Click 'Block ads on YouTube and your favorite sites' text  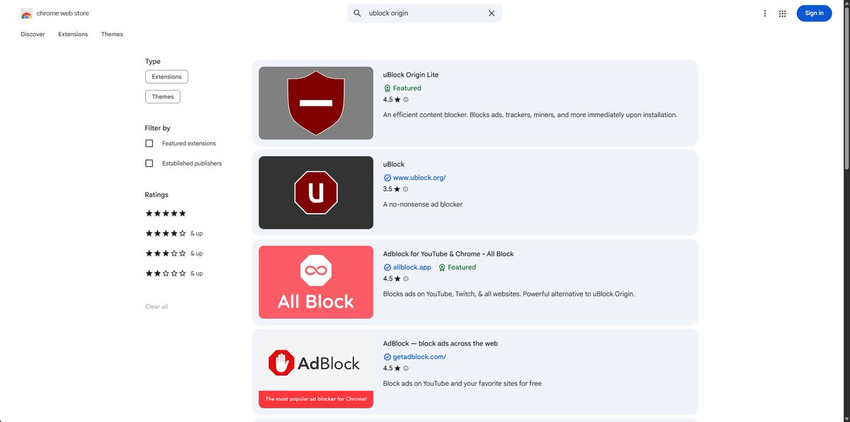tap(462, 384)
